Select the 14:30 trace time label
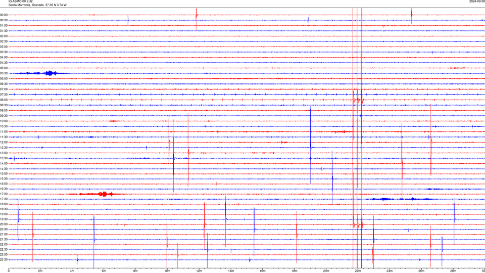This screenshot has width=485, height=273. coord(4,169)
